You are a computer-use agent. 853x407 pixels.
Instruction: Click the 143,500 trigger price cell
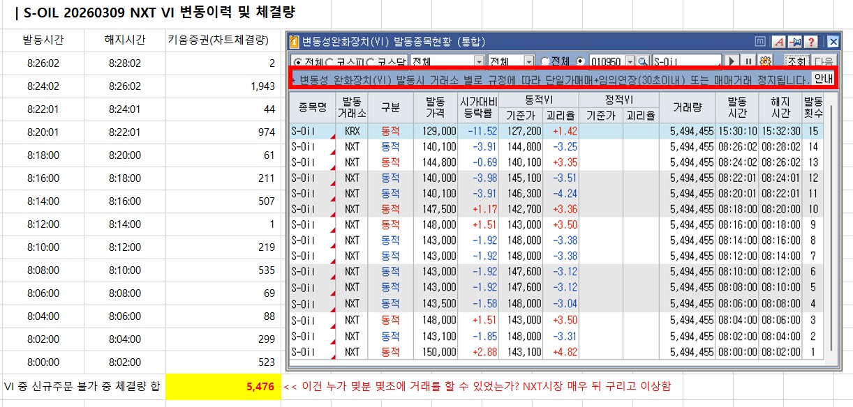coord(435,304)
